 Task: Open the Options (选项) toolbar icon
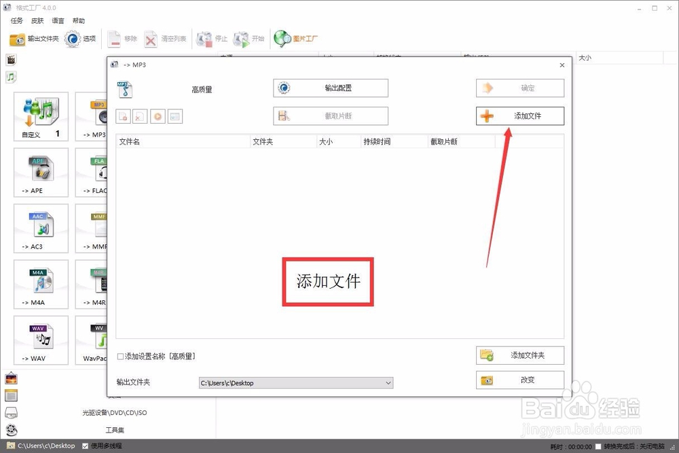79,38
